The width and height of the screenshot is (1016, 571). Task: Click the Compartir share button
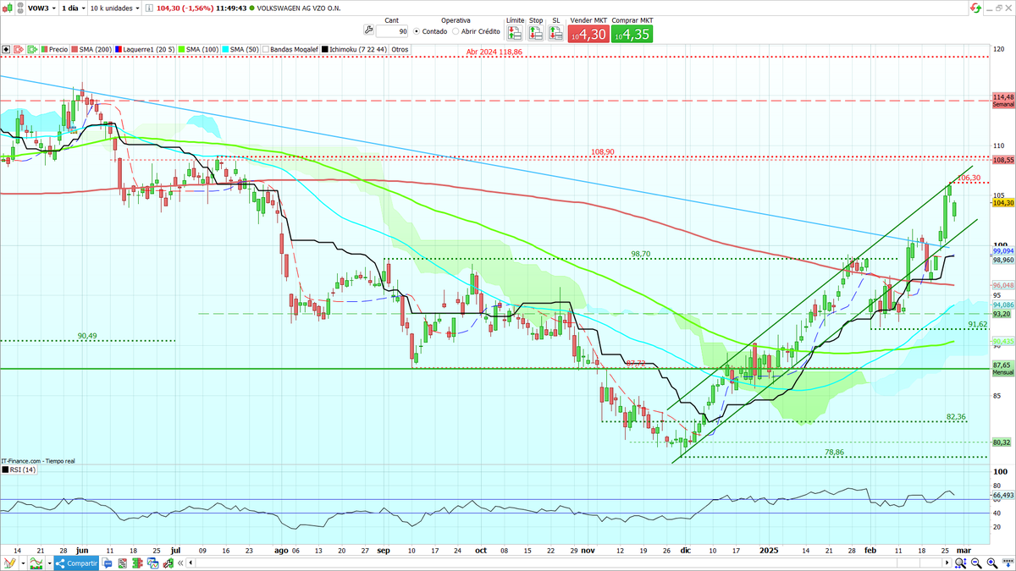pyautogui.click(x=76, y=563)
